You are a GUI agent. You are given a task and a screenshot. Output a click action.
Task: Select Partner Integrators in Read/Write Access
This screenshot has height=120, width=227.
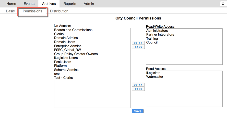160,35
